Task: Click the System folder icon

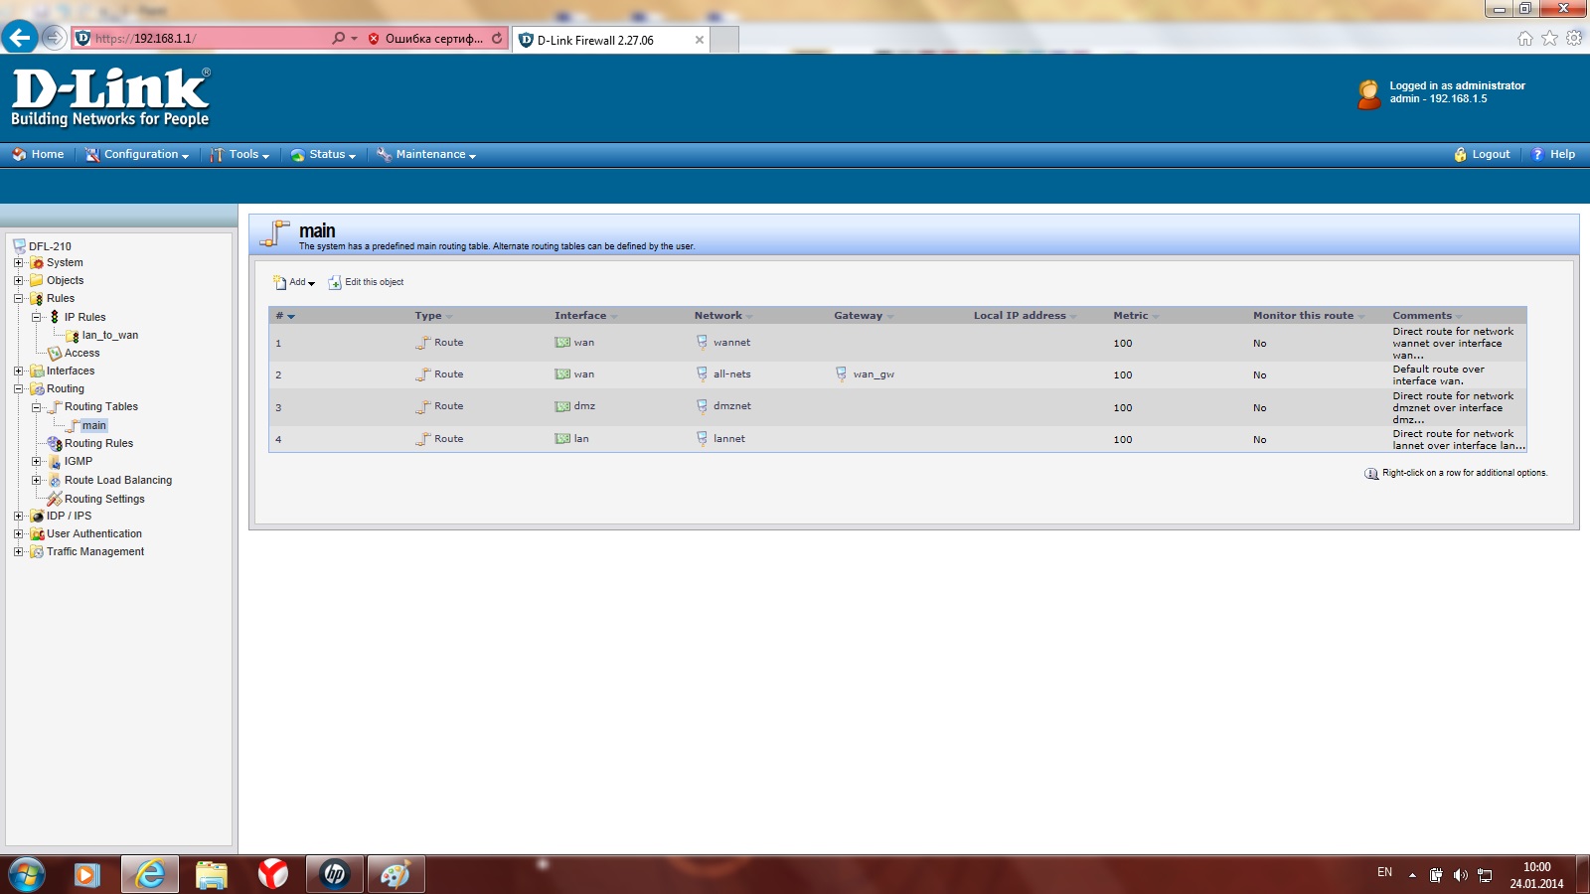Action: click(x=37, y=263)
